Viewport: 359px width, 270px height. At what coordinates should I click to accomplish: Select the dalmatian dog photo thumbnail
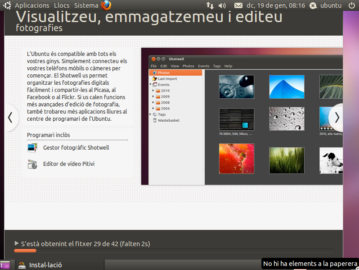(x=331, y=160)
